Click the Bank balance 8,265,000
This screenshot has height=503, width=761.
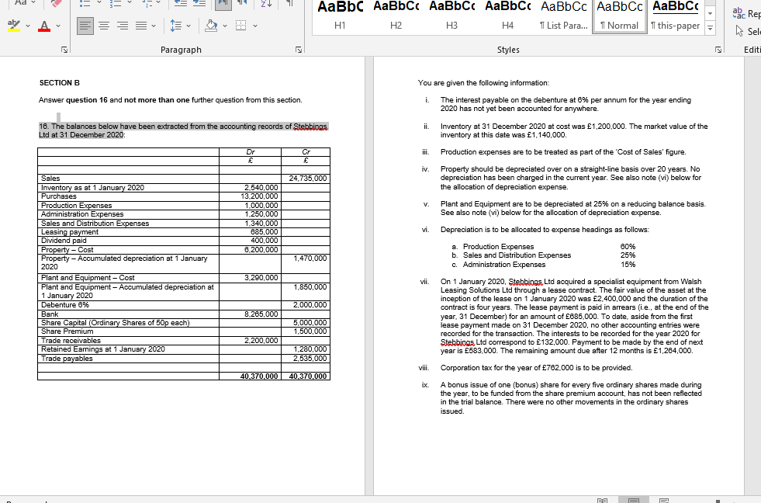(x=261, y=314)
